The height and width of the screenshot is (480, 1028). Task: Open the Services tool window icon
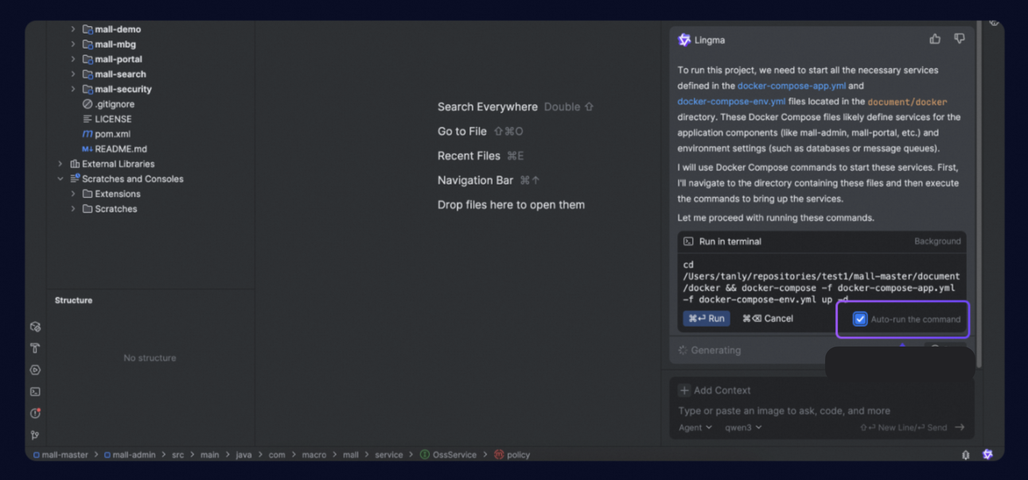pos(35,370)
